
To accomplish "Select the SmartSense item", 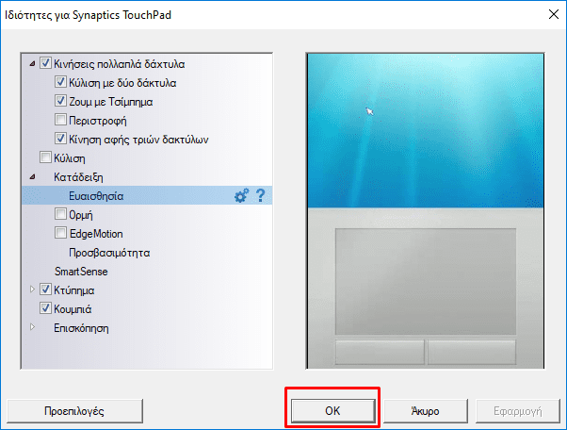I will click(81, 272).
